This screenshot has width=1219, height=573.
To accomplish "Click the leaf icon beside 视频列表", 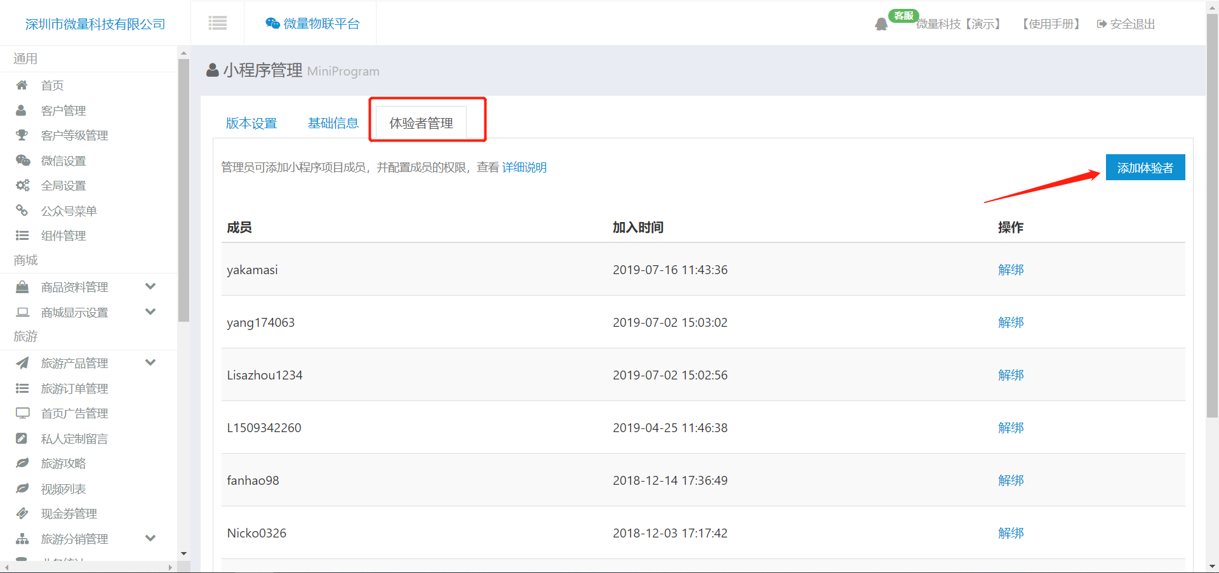I will click(x=22, y=489).
